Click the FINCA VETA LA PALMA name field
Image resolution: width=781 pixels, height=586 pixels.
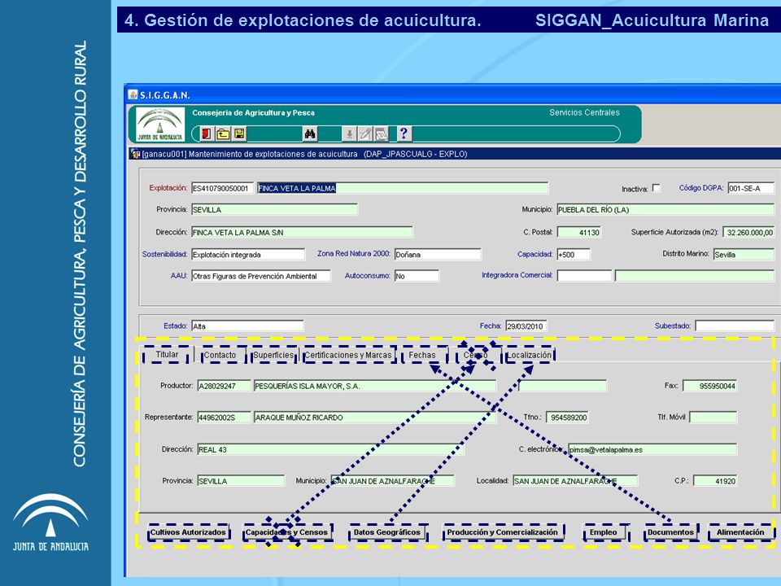tap(403, 188)
